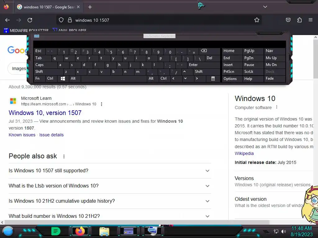Toggle the Fade key on On-Screen Keyboard
Screen dimensions: 318x238
275,78
